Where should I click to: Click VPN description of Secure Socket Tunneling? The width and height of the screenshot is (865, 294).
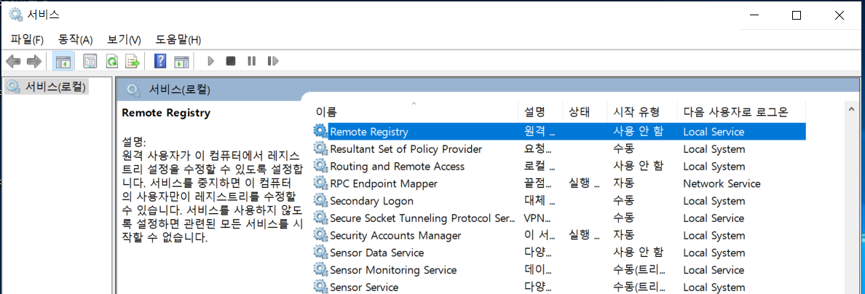click(x=537, y=218)
